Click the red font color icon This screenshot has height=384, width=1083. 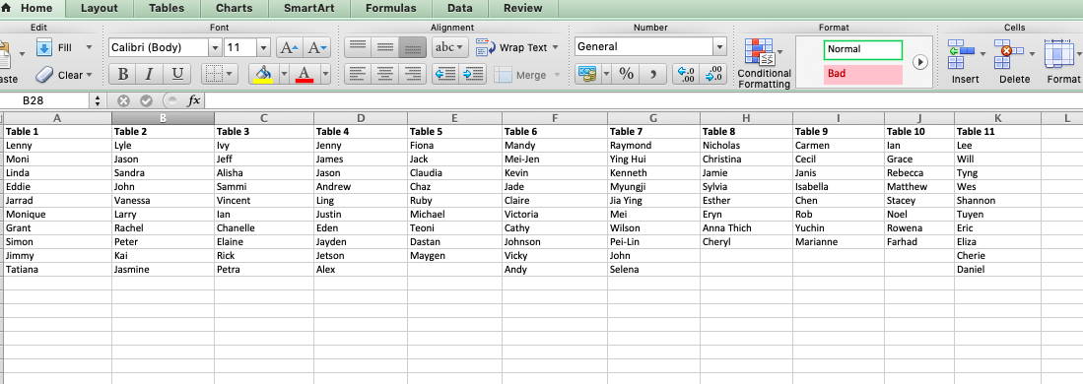(x=304, y=74)
